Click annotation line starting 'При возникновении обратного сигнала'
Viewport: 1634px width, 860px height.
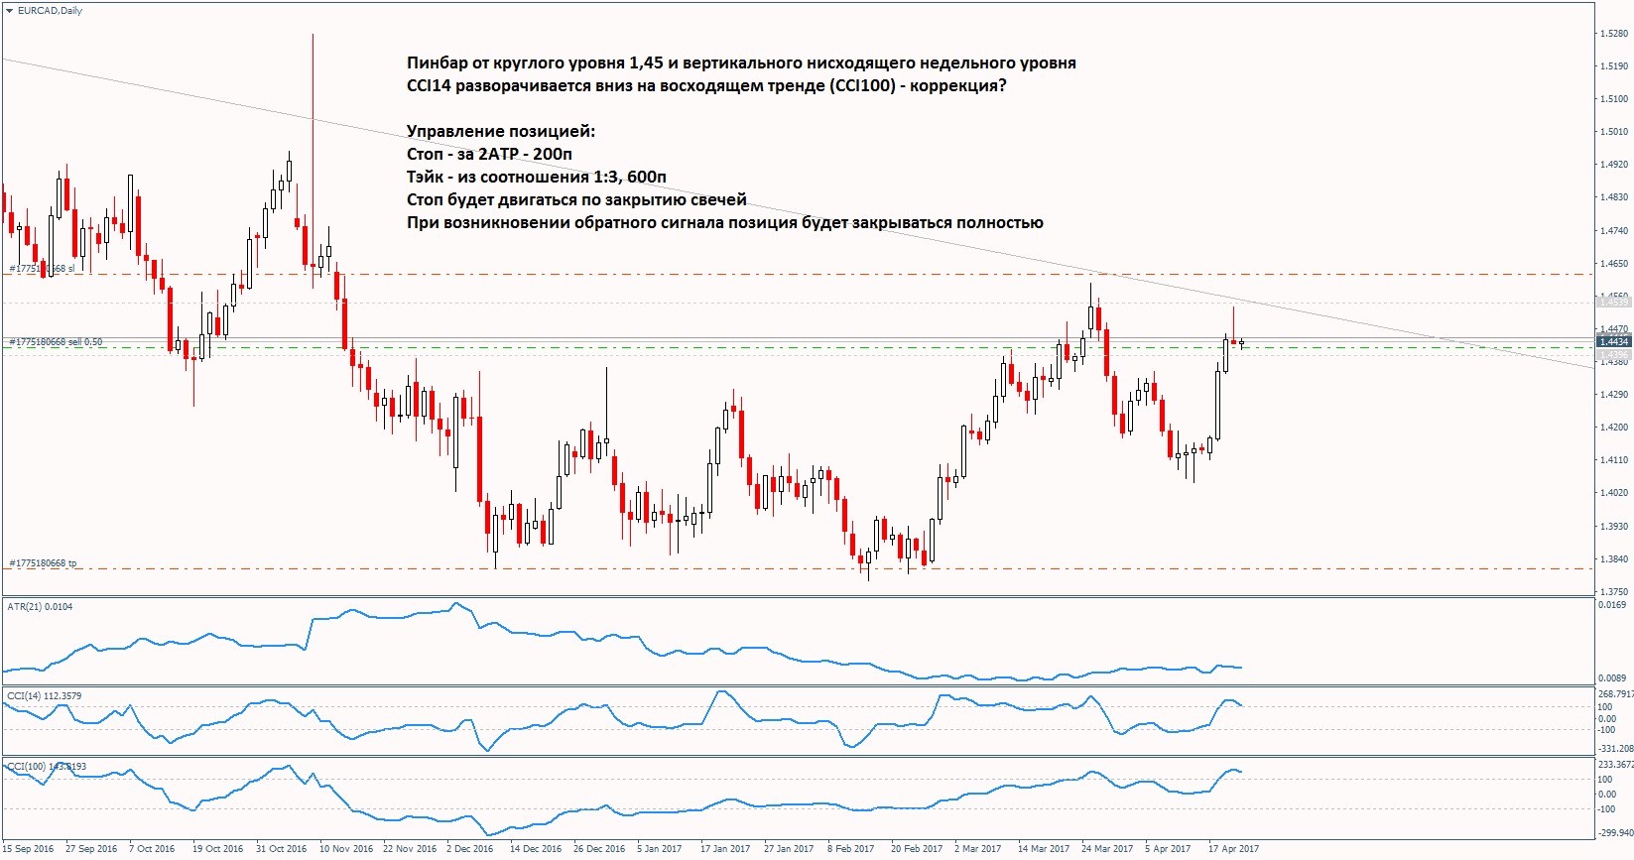[x=725, y=222]
